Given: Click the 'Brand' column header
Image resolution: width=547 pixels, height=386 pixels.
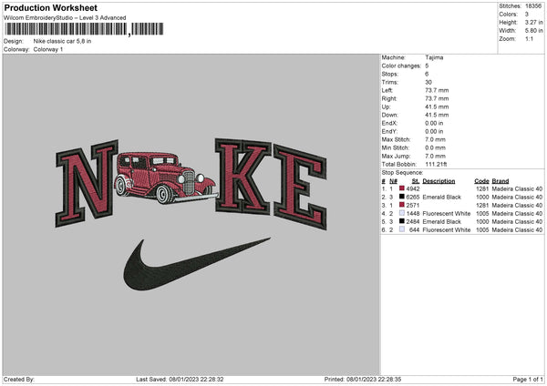Looking at the screenshot, I should tap(501, 181).
